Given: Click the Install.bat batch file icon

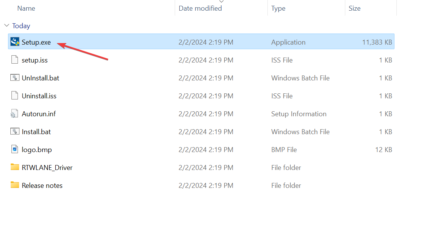Looking at the screenshot, I should (14, 131).
